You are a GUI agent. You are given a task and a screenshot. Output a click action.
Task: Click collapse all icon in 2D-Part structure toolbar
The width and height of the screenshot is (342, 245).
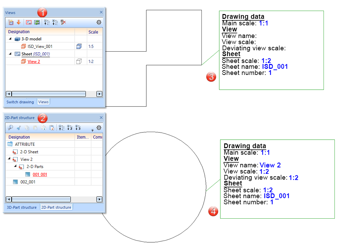point(62,128)
